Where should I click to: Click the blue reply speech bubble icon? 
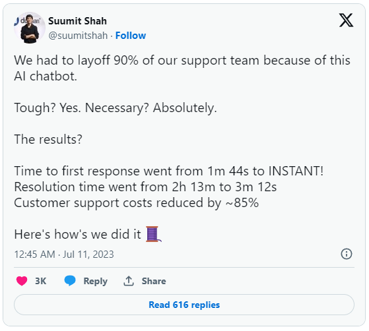click(x=70, y=281)
